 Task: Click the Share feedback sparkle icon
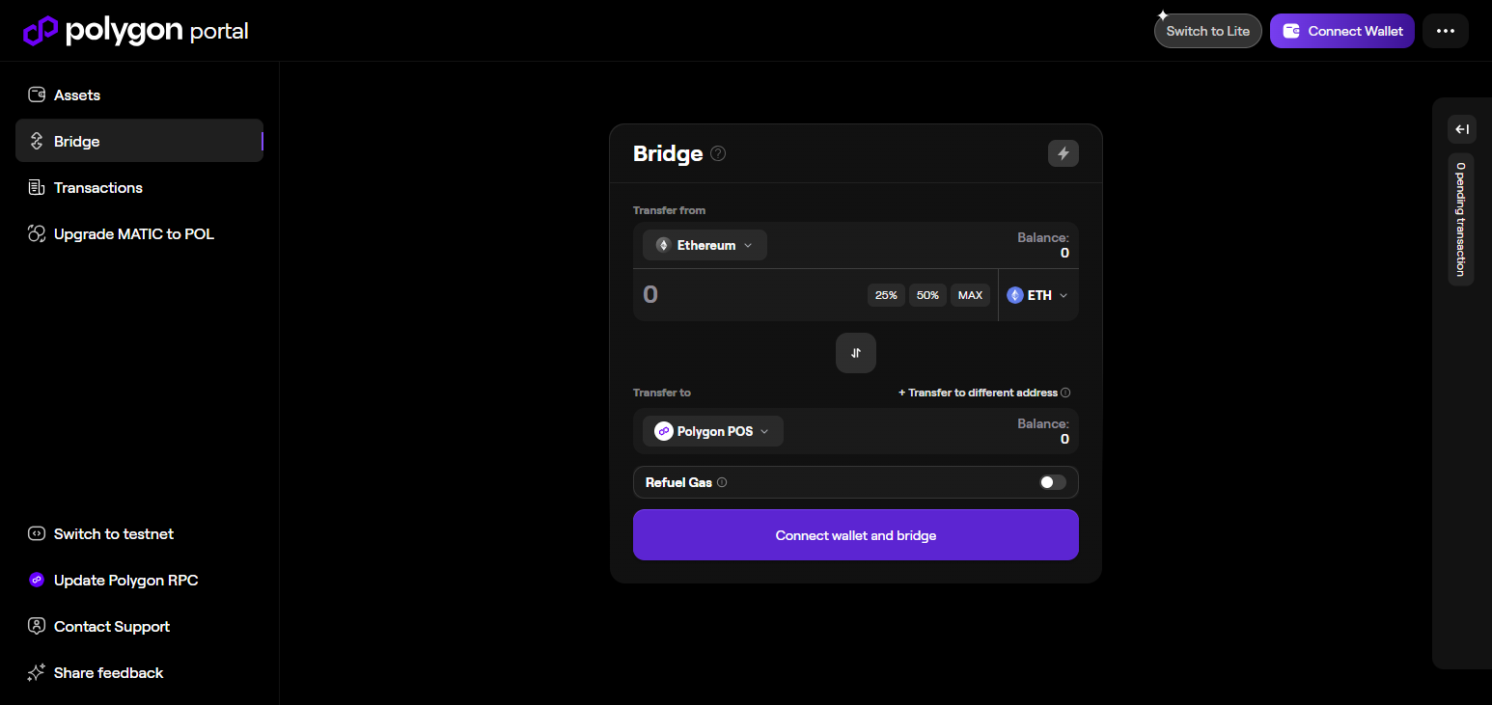[x=37, y=672]
